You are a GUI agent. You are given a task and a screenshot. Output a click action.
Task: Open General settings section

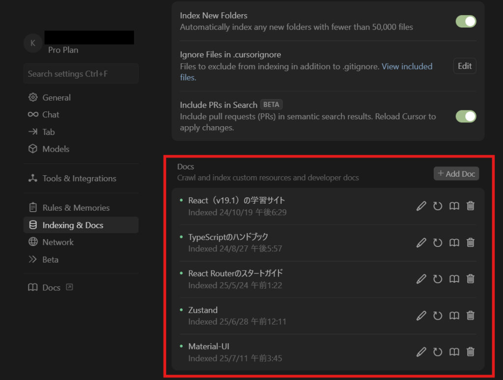81,98
